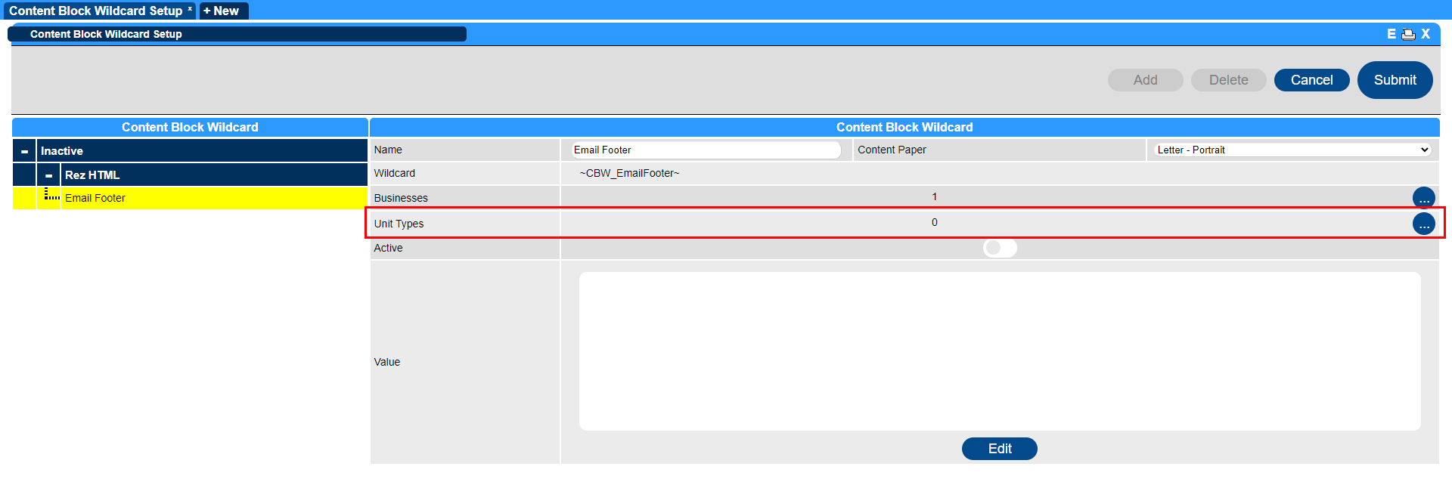Click the Delete button

click(x=1228, y=80)
